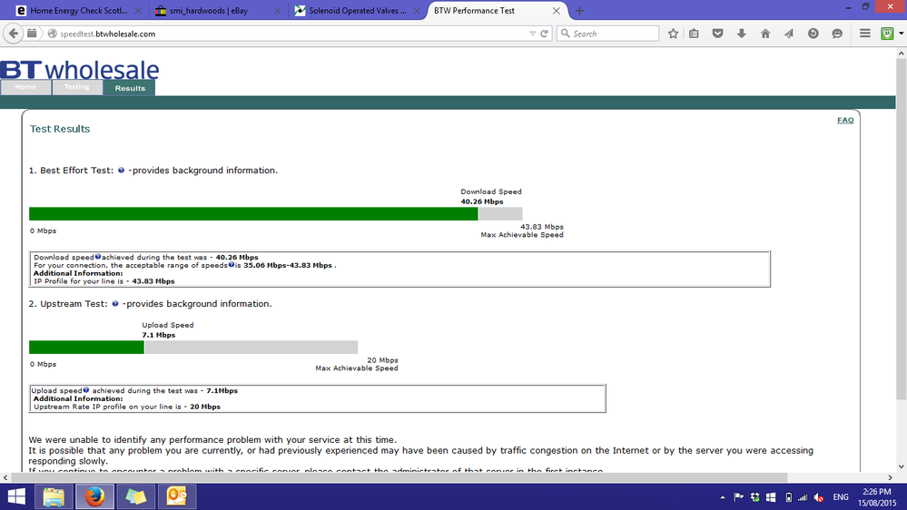907x510 pixels.
Task: Save page to Pocket icon
Action: (718, 34)
